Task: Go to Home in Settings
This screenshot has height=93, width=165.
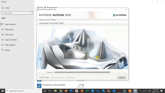Action: (7, 8)
